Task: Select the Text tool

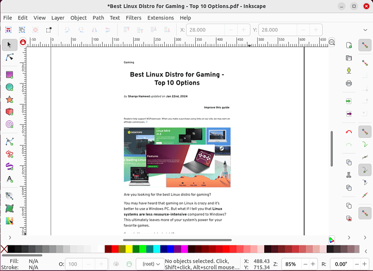Action: (x=9, y=179)
